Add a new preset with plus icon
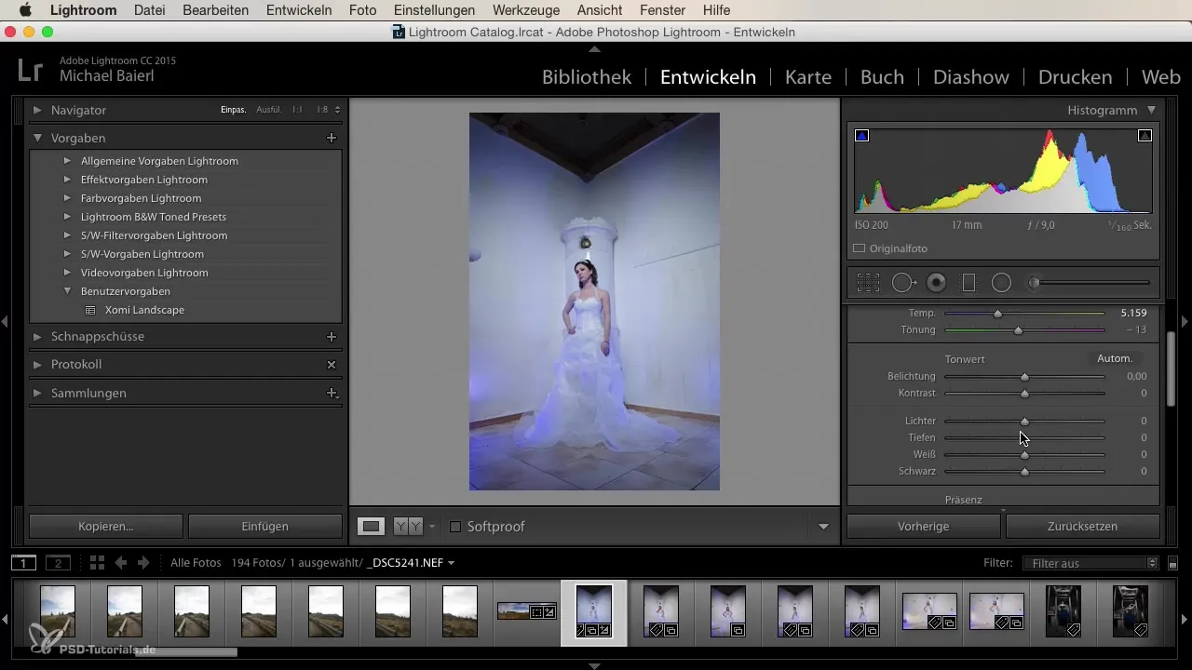The height and width of the screenshot is (670, 1192). 331,138
